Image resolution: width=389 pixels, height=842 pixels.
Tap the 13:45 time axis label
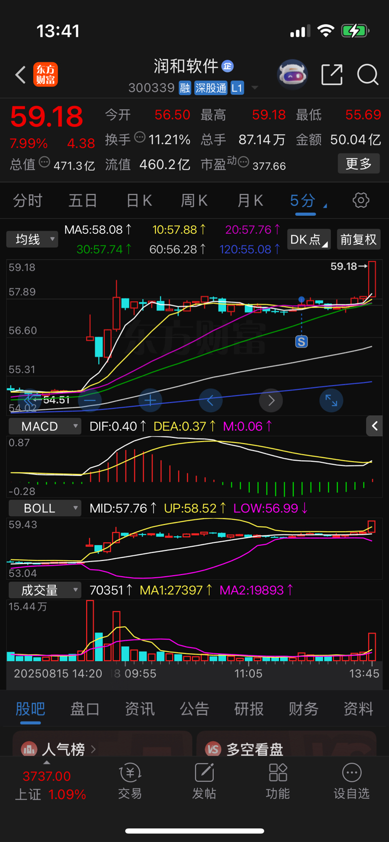pyautogui.click(x=364, y=673)
